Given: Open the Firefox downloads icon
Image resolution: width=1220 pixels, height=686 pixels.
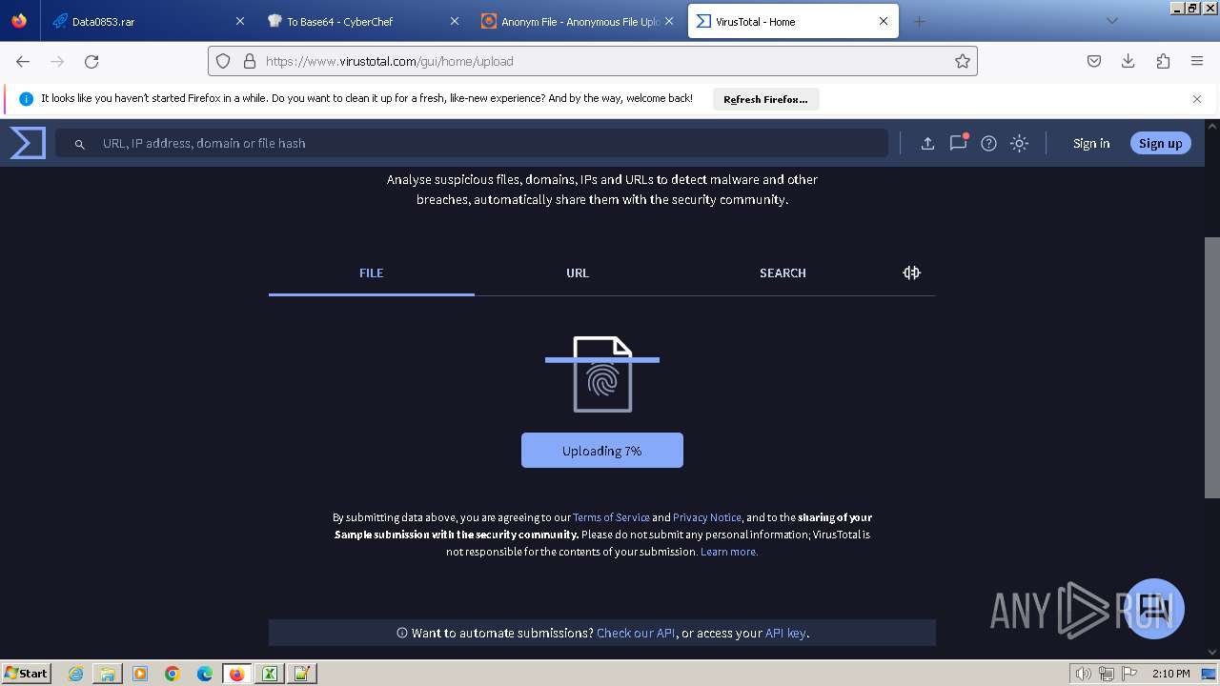Looking at the screenshot, I should (x=1128, y=61).
